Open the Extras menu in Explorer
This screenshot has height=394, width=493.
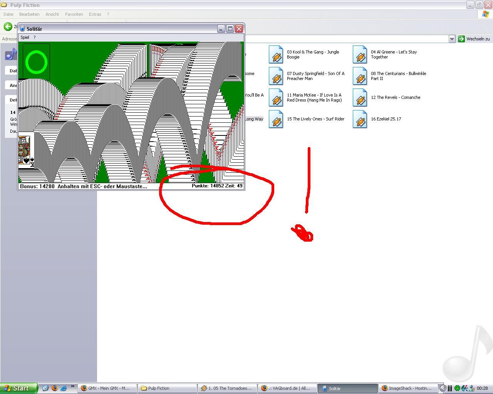[x=95, y=14]
